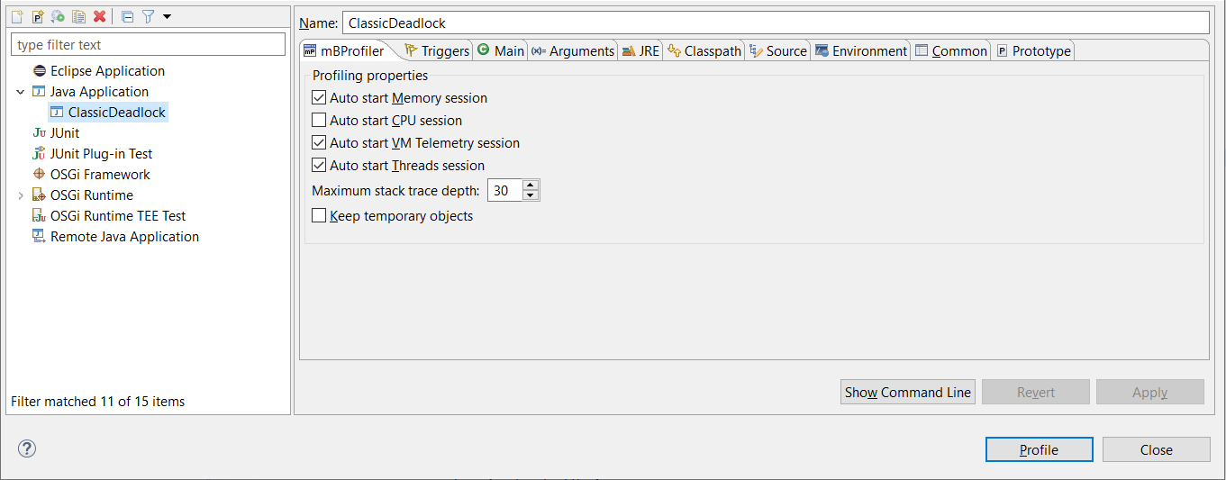Delete the selected launch configuration
Viewport: 1226px width, 480px height.
[x=100, y=16]
